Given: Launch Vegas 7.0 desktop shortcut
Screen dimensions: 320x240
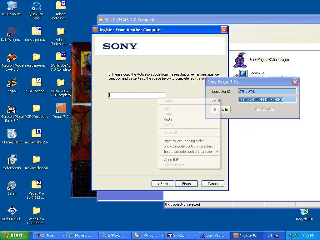Looking at the screenshot, I should pyautogui.click(x=61, y=111).
